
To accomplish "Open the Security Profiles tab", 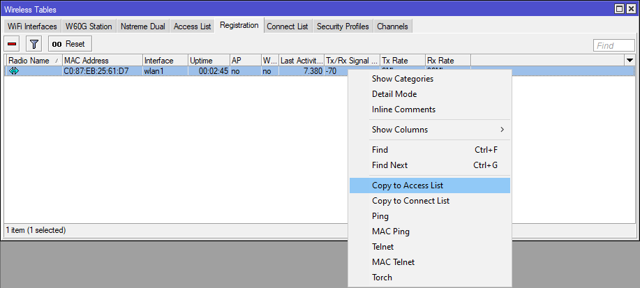I will click(x=343, y=26).
